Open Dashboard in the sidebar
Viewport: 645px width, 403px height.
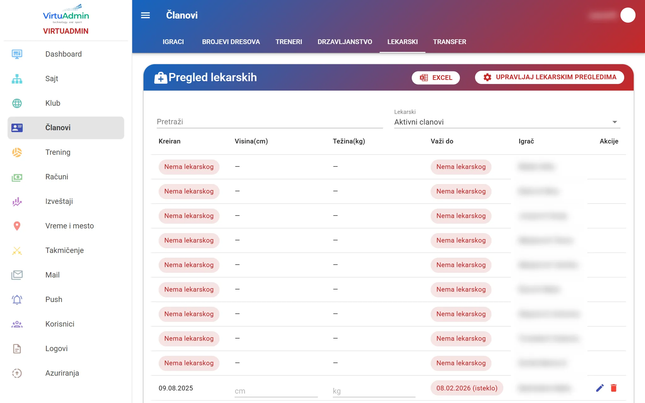coord(66,54)
